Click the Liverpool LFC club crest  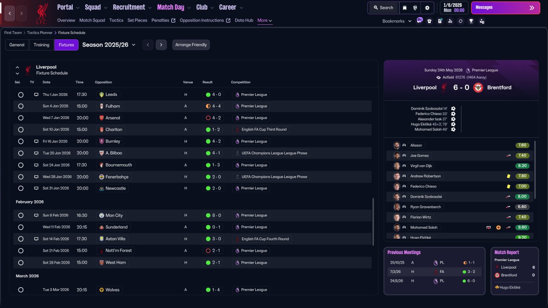point(42,14)
